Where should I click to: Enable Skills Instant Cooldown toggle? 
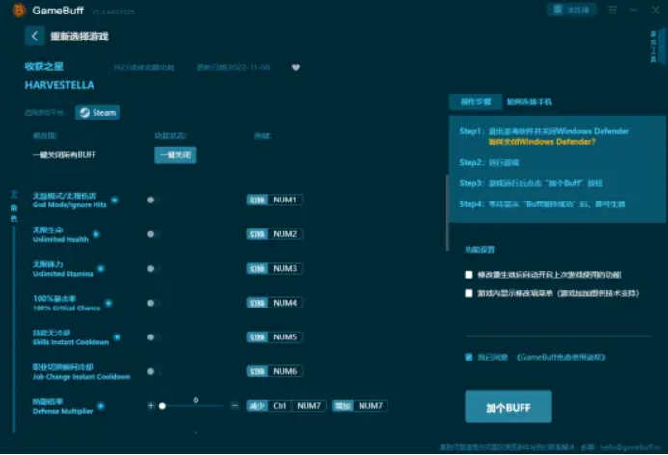(154, 337)
